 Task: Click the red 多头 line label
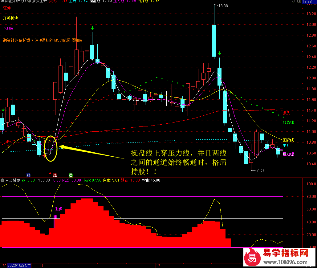pos(286,113)
